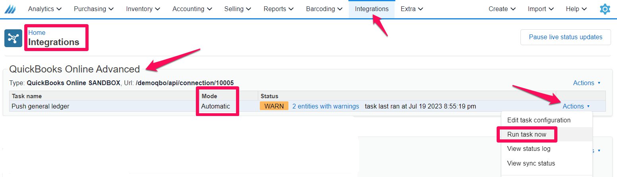Click the Push general ledger task name
Image resolution: width=617 pixels, height=177 pixels.
41,106
